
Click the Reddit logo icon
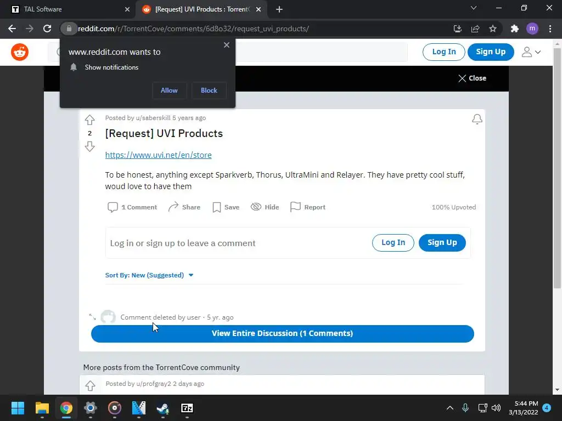point(20,52)
